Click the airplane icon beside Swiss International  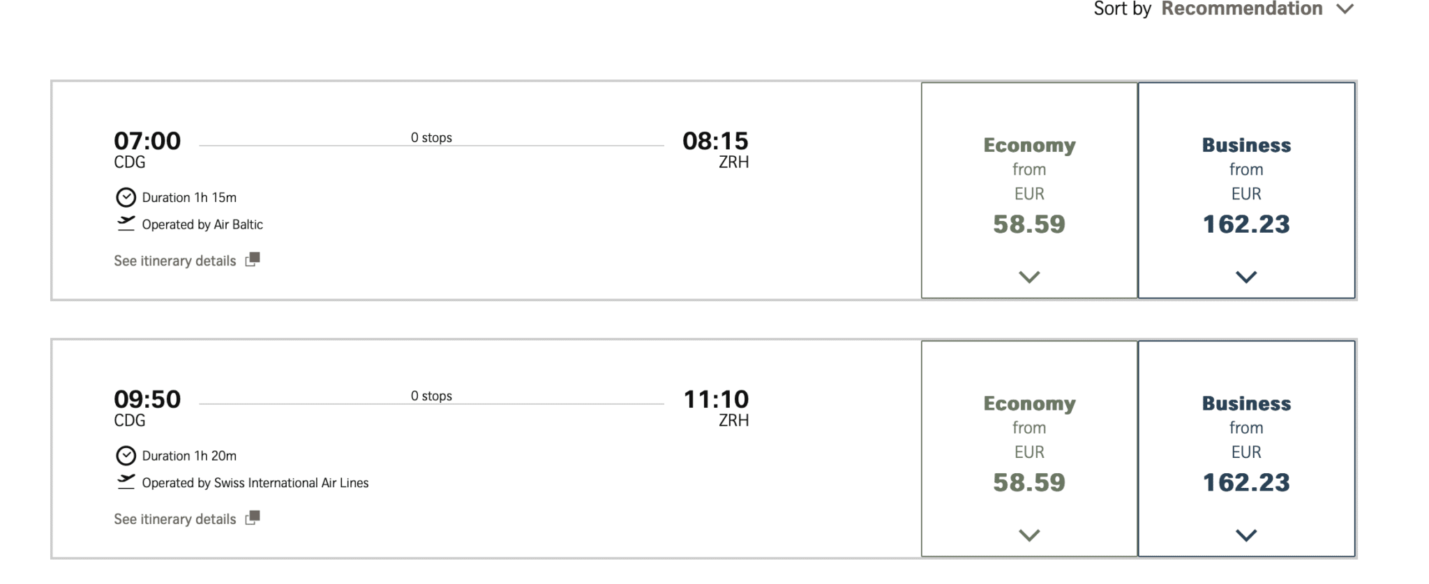click(126, 482)
